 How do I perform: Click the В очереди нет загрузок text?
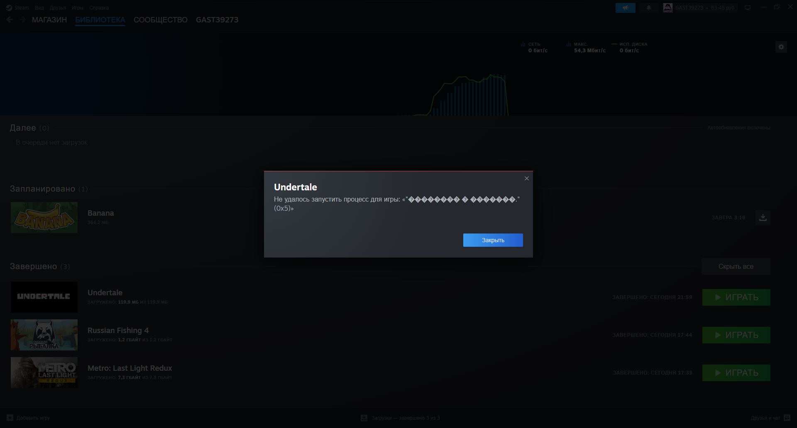(51, 142)
